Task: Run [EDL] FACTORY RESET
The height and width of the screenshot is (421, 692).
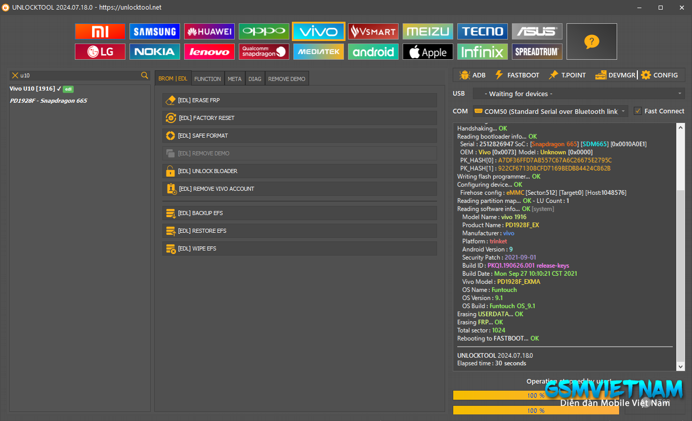Action: [x=299, y=118]
